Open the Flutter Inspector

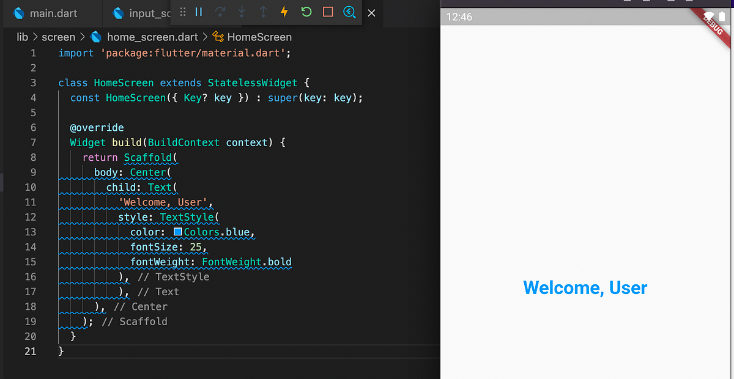point(349,12)
